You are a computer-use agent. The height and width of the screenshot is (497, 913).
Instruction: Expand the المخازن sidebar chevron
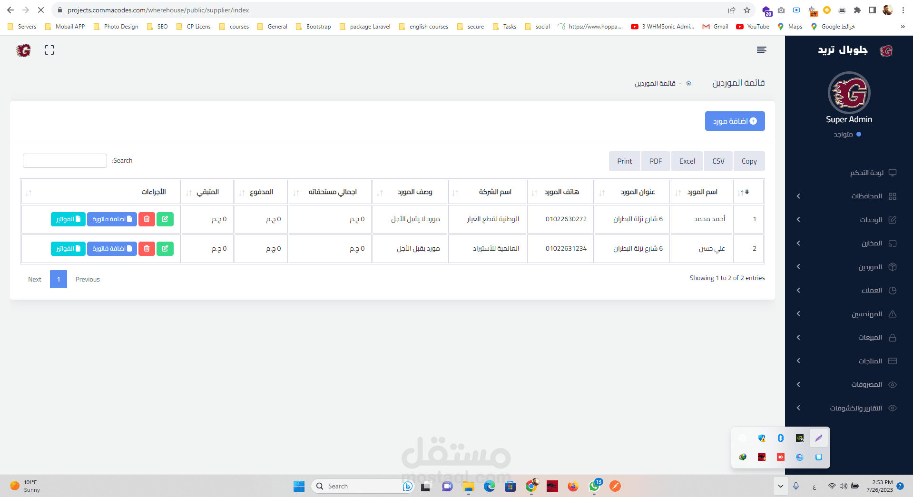(798, 243)
